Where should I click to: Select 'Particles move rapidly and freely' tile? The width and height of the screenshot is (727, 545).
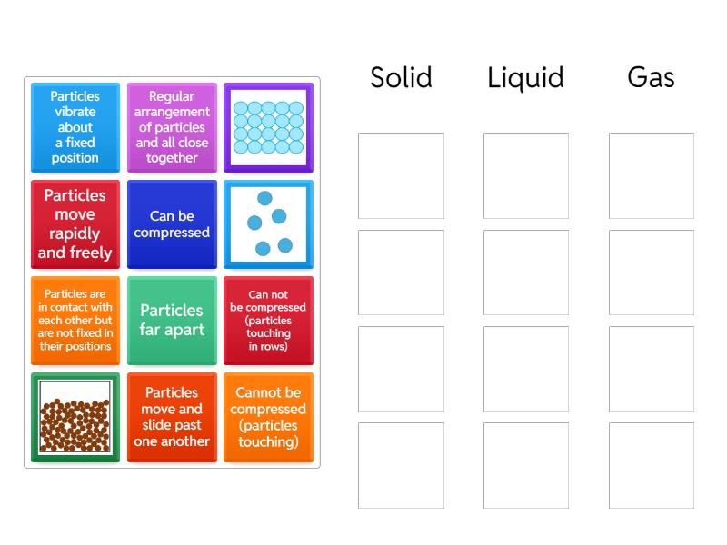pos(75,224)
